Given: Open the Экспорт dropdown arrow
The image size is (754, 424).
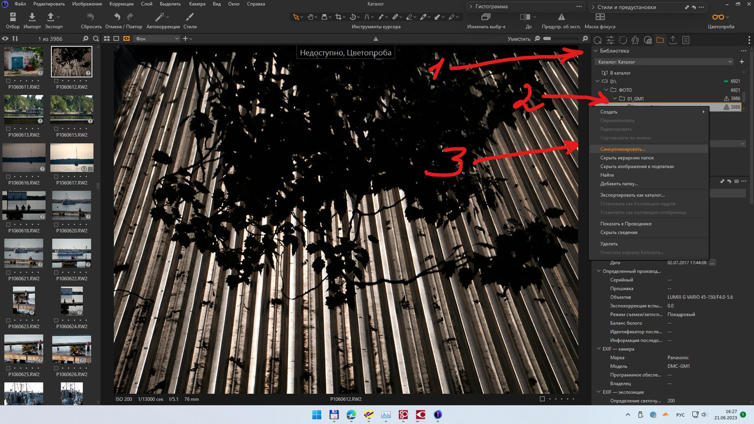Looking at the screenshot, I should click(x=59, y=17).
